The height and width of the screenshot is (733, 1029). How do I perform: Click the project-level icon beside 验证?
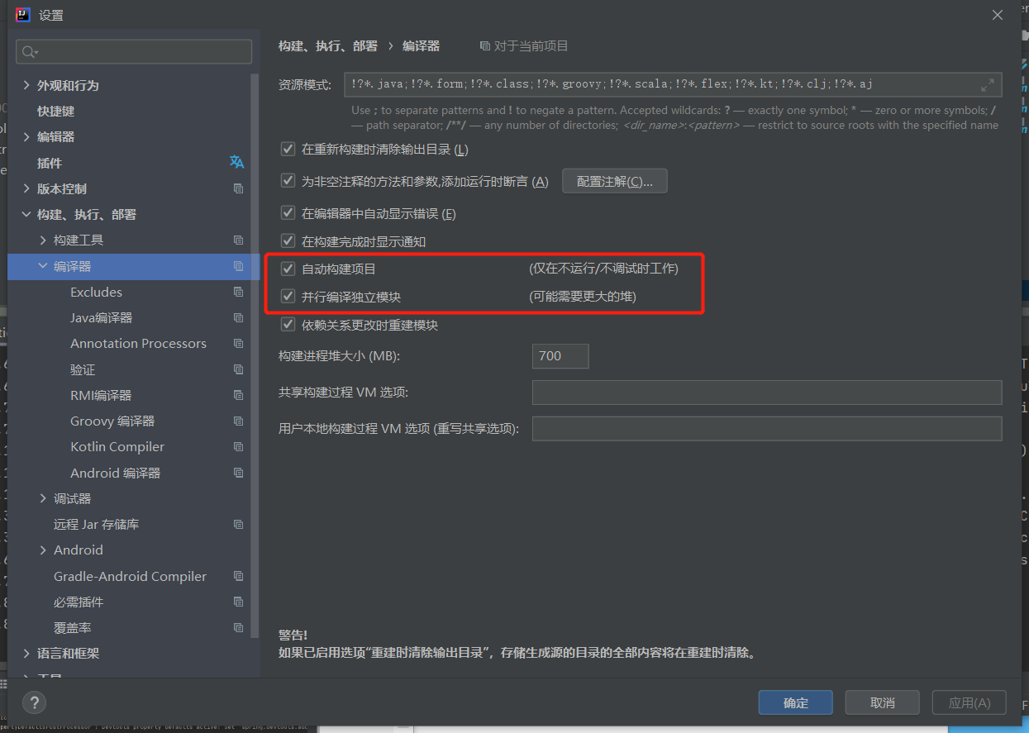click(238, 369)
